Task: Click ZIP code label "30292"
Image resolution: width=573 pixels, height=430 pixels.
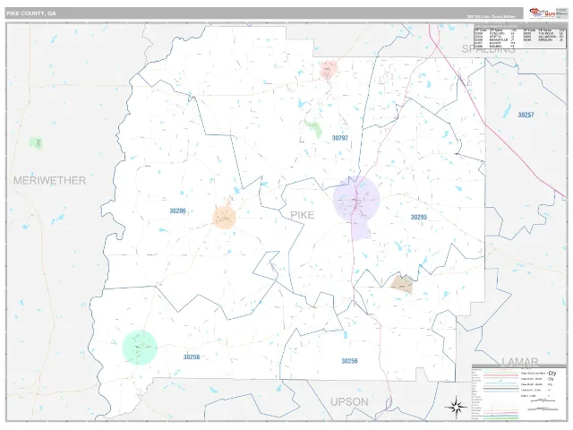Action: click(340, 138)
